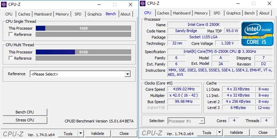Open About tab in right window

(x=264, y=13)
